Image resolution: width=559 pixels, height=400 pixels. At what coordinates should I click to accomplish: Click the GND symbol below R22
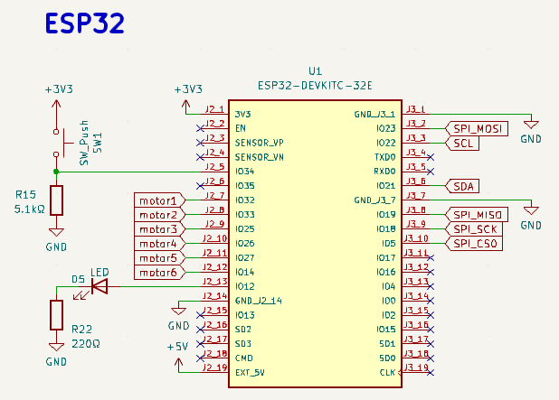(56, 348)
